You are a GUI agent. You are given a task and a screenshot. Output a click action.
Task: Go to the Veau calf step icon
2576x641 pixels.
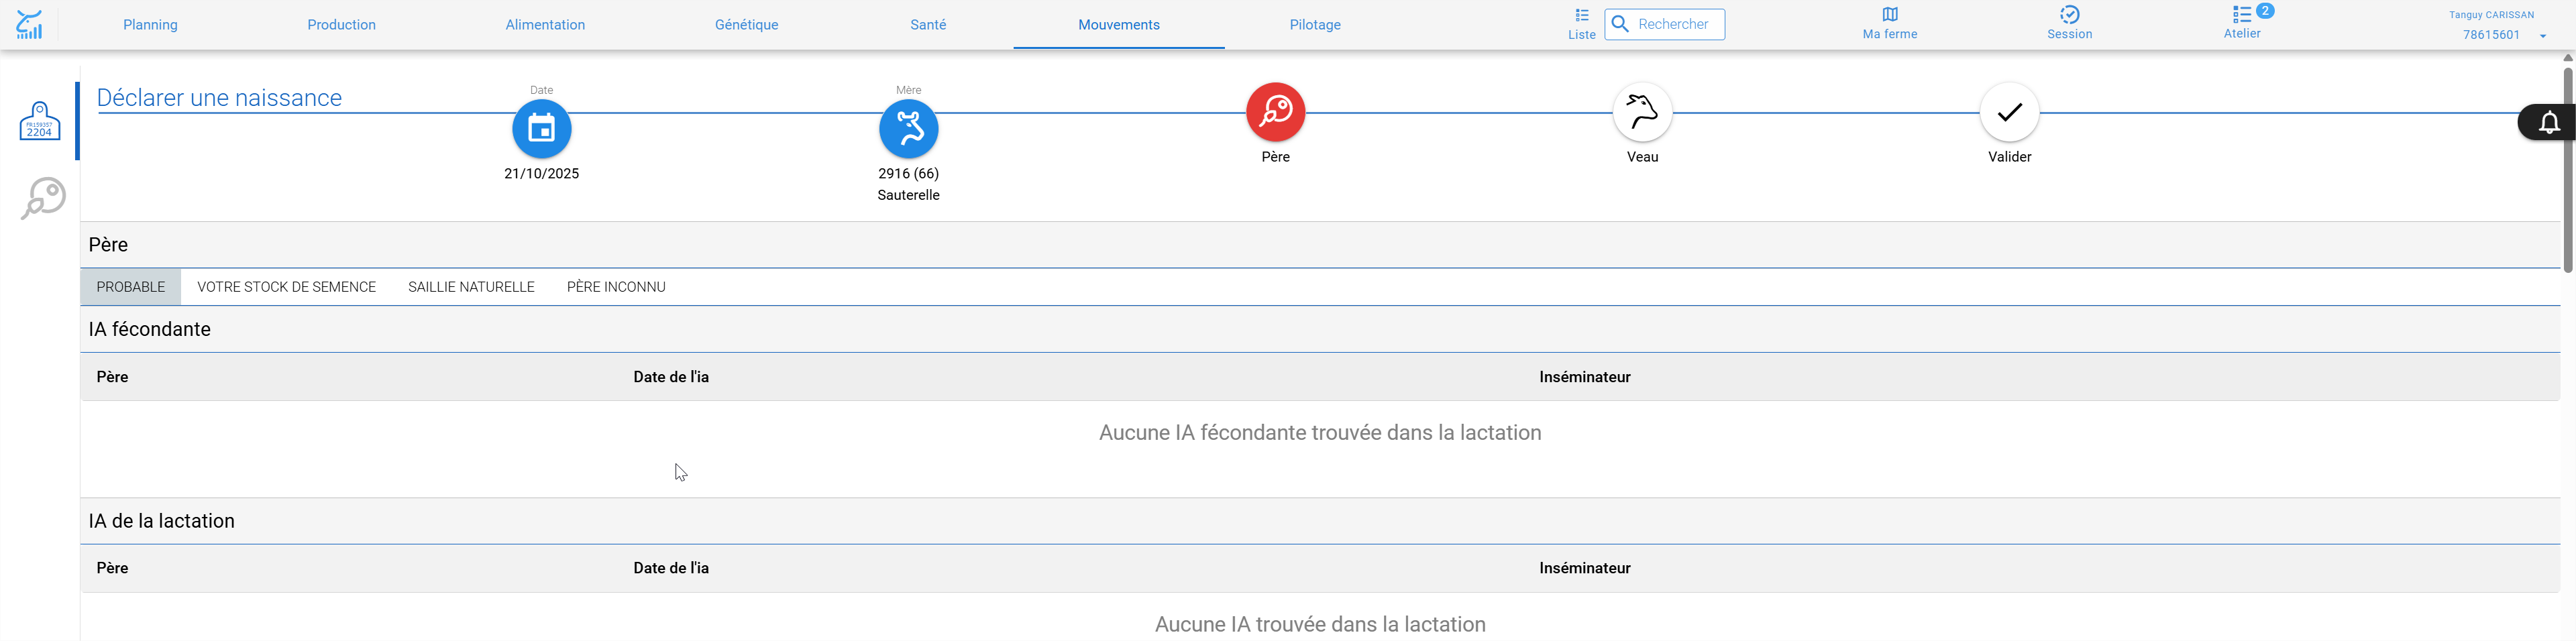[x=1642, y=112]
